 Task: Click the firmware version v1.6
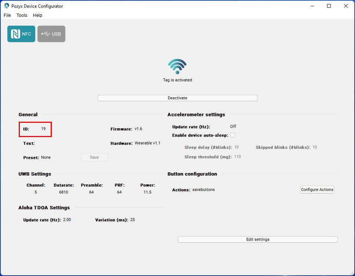(x=138, y=129)
